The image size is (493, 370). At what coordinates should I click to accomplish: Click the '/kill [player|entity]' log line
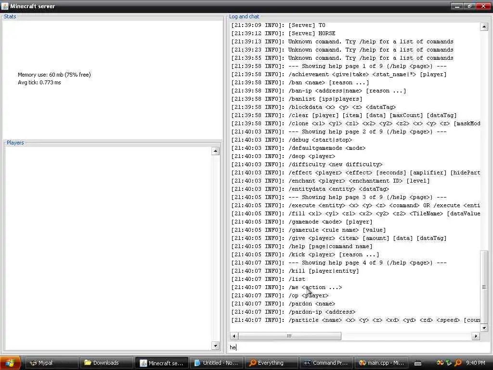point(295,271)
